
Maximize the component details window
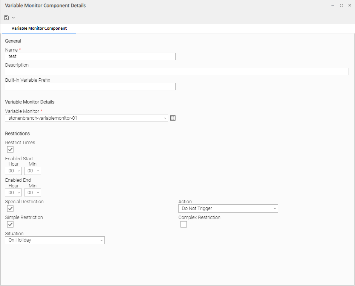(x=341, y=6)
